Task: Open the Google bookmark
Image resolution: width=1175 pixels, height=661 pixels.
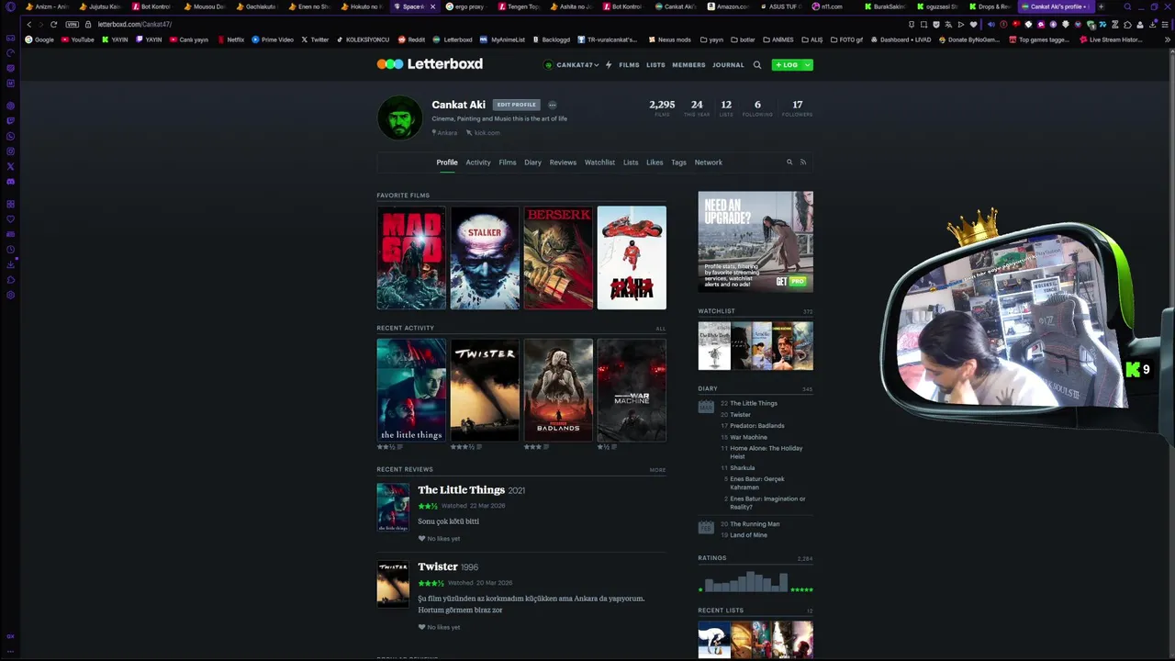Action: [39, 39]
